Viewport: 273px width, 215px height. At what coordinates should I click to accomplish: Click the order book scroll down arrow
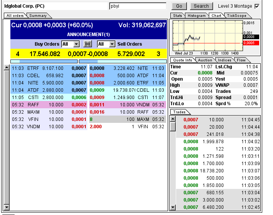[7, 207]
